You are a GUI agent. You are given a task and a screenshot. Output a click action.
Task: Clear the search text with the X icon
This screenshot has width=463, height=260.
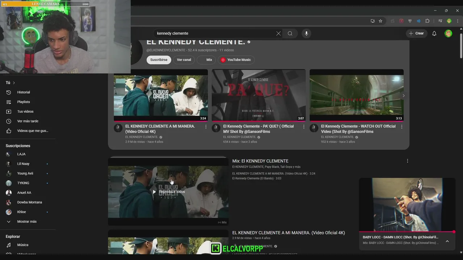(x=278, y=33)
